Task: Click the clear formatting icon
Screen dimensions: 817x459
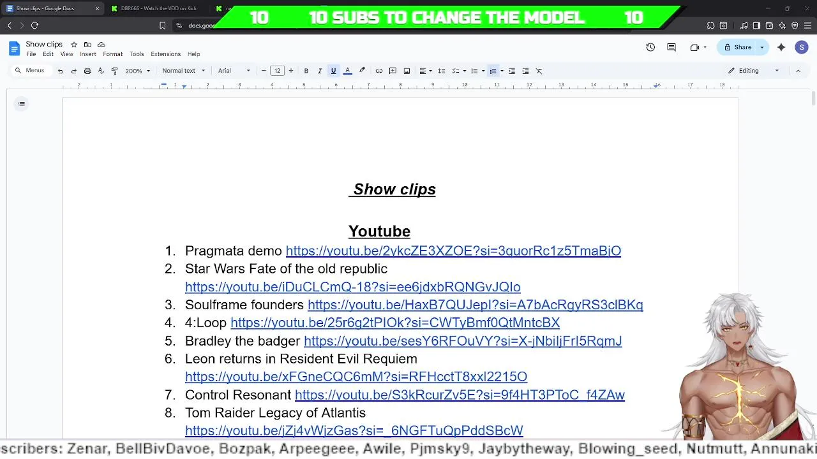Action: 539,71
